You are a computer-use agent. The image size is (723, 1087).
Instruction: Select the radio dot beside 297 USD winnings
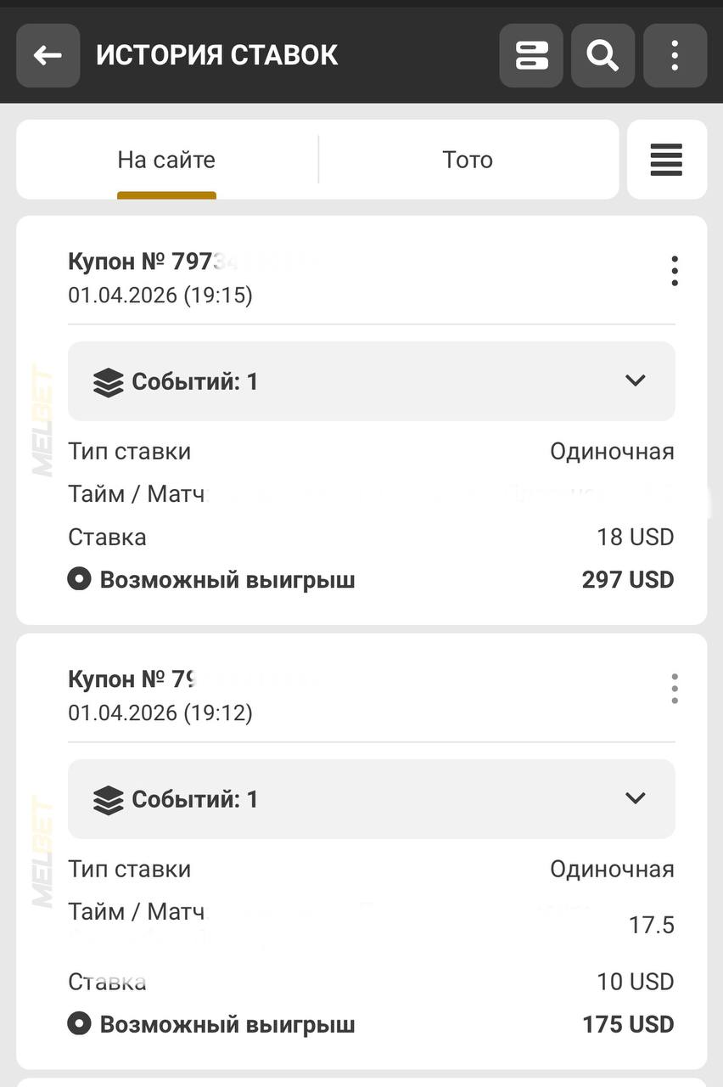tap(79, 580)
